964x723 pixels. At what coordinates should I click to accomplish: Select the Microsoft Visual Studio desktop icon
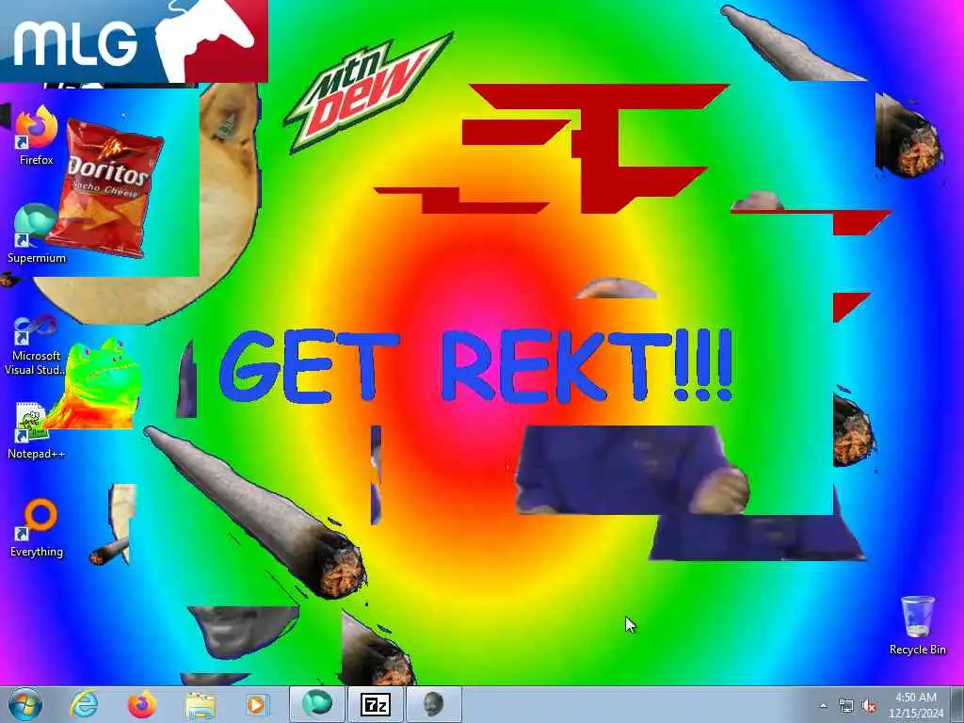pos(36,345)
